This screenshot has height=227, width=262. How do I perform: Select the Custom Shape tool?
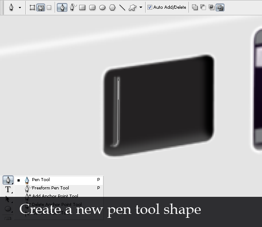(x=133, y=7)
